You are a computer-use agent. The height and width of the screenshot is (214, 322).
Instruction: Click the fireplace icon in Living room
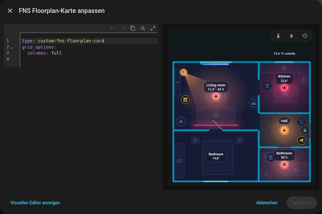tap(185, 99)
